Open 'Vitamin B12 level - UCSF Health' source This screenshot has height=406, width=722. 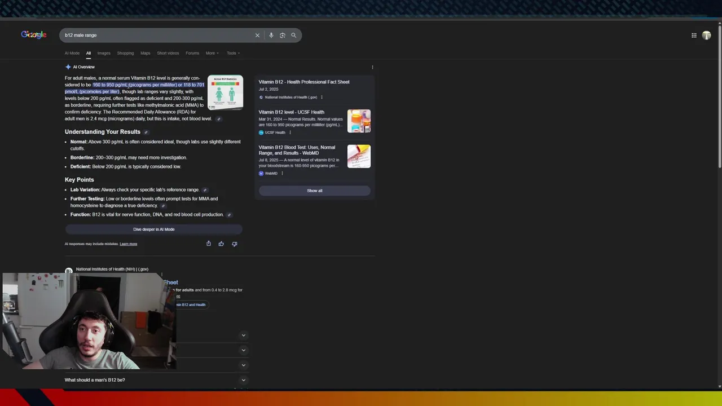[292, 112]
